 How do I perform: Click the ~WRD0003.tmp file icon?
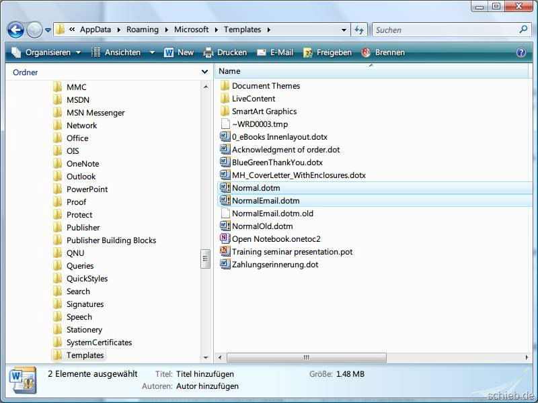click(225, 124)
